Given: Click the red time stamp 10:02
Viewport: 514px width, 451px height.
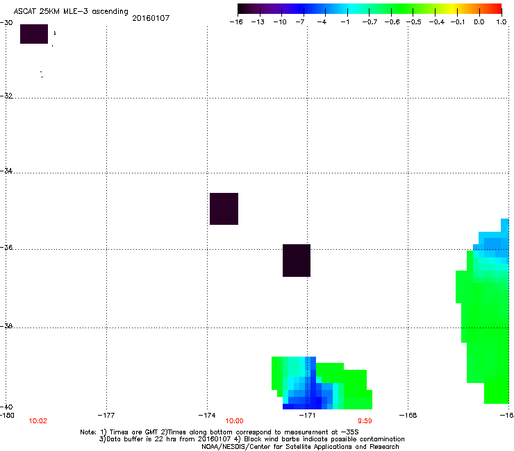Looking at the screenshot, I should 38,421.
